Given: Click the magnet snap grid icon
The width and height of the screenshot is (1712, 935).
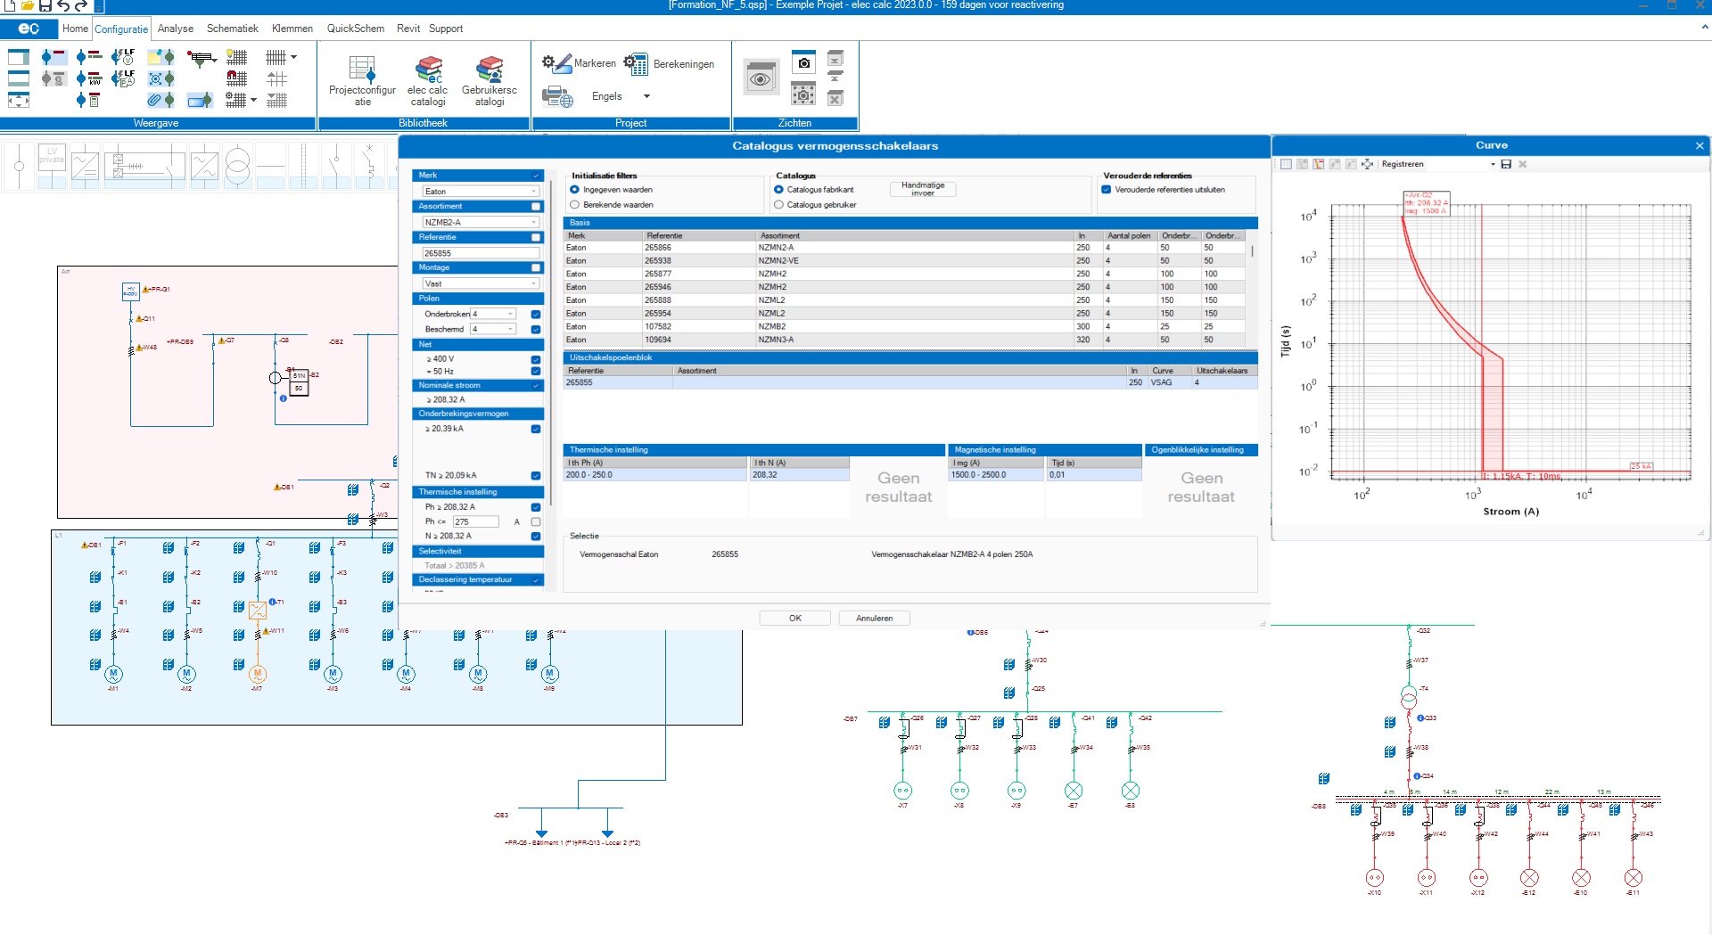Looking at the screenshot, I should click(x=236, y=78).
